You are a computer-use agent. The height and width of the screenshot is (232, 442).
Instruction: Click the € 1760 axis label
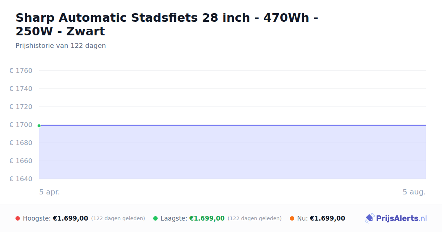[x=21, y=71]
